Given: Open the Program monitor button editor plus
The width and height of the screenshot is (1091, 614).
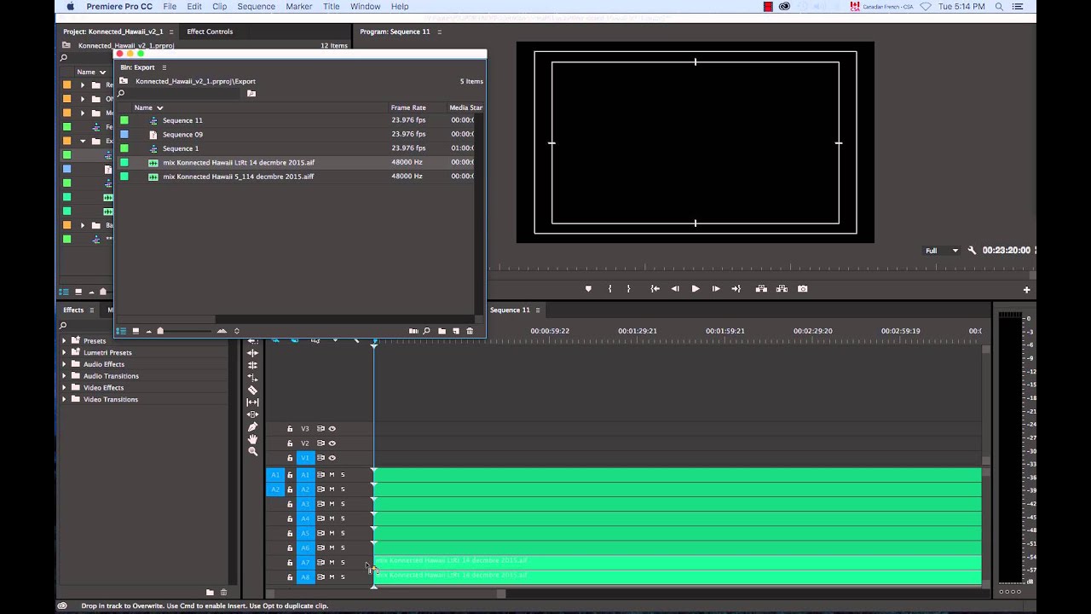Looking at the screenshot, I should point(1027,290).
